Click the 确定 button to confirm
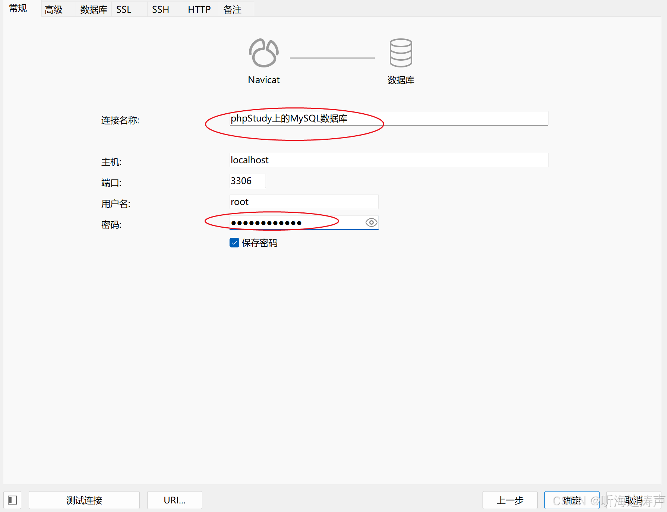Image resolution: width=667 pixels, height=512 pixels. pos(572,500)
